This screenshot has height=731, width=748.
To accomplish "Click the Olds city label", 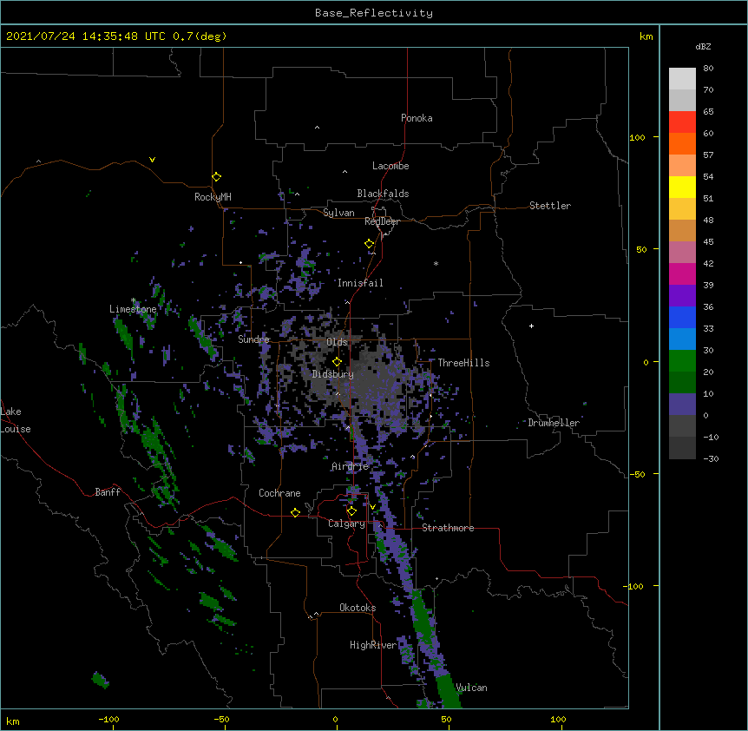I will click(337, 342).
